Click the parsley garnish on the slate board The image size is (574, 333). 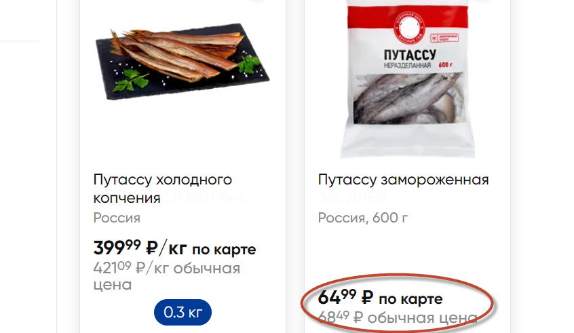[x=131, y=81]
